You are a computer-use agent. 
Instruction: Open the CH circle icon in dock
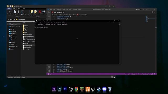[x=93, y=89]
